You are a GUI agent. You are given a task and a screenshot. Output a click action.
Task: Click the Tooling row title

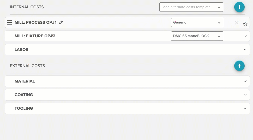[x=24, y=108]
